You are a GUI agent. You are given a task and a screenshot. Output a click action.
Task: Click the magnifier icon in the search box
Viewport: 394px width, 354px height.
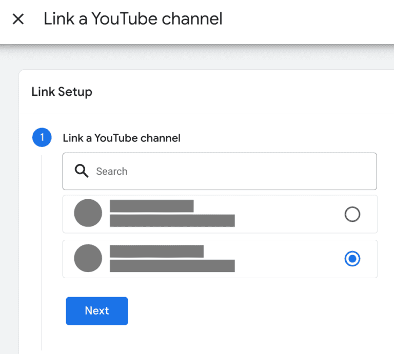(x=82, y=171)
